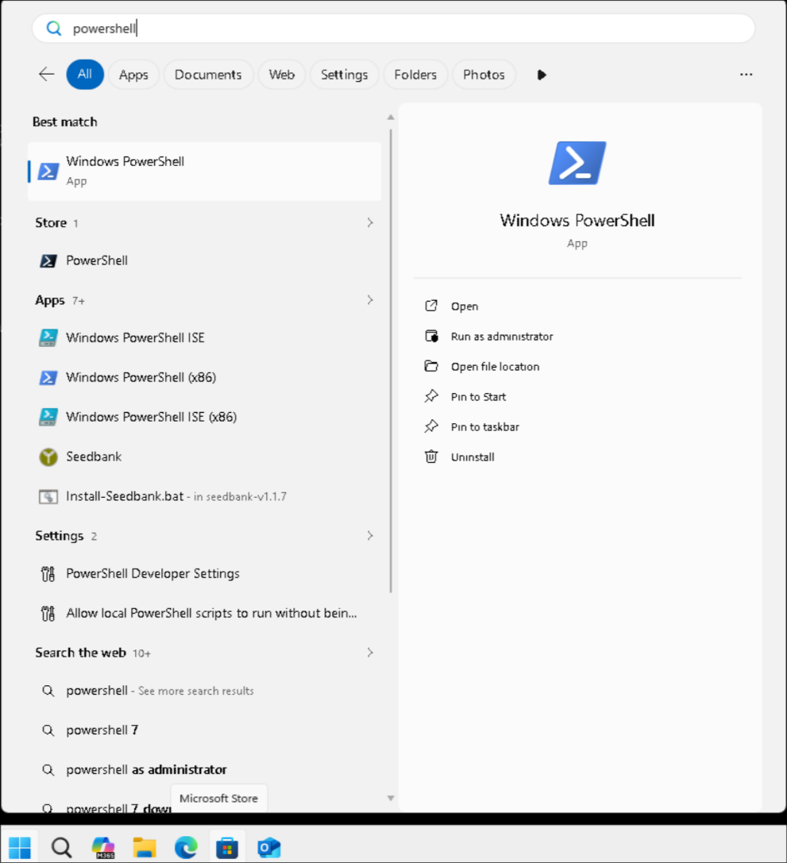Click the Windows PowerShell ISE icon
This screenshot has width=787, height=863.
[48, 337]
